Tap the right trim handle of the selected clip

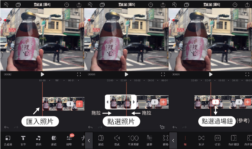(134, 102)
